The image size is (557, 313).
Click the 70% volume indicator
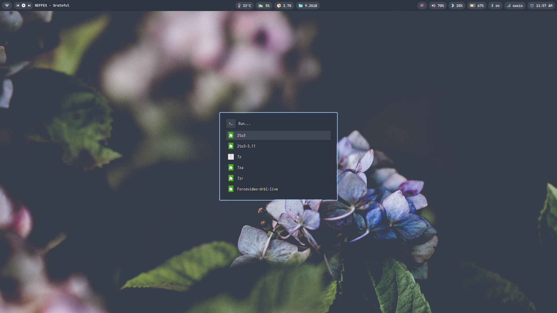tap(438, 6)
